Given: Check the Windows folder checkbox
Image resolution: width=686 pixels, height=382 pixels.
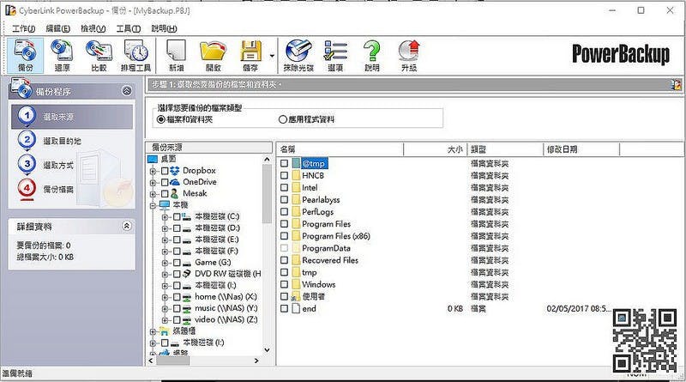Looking at the screenshot, I should (284, 284).
